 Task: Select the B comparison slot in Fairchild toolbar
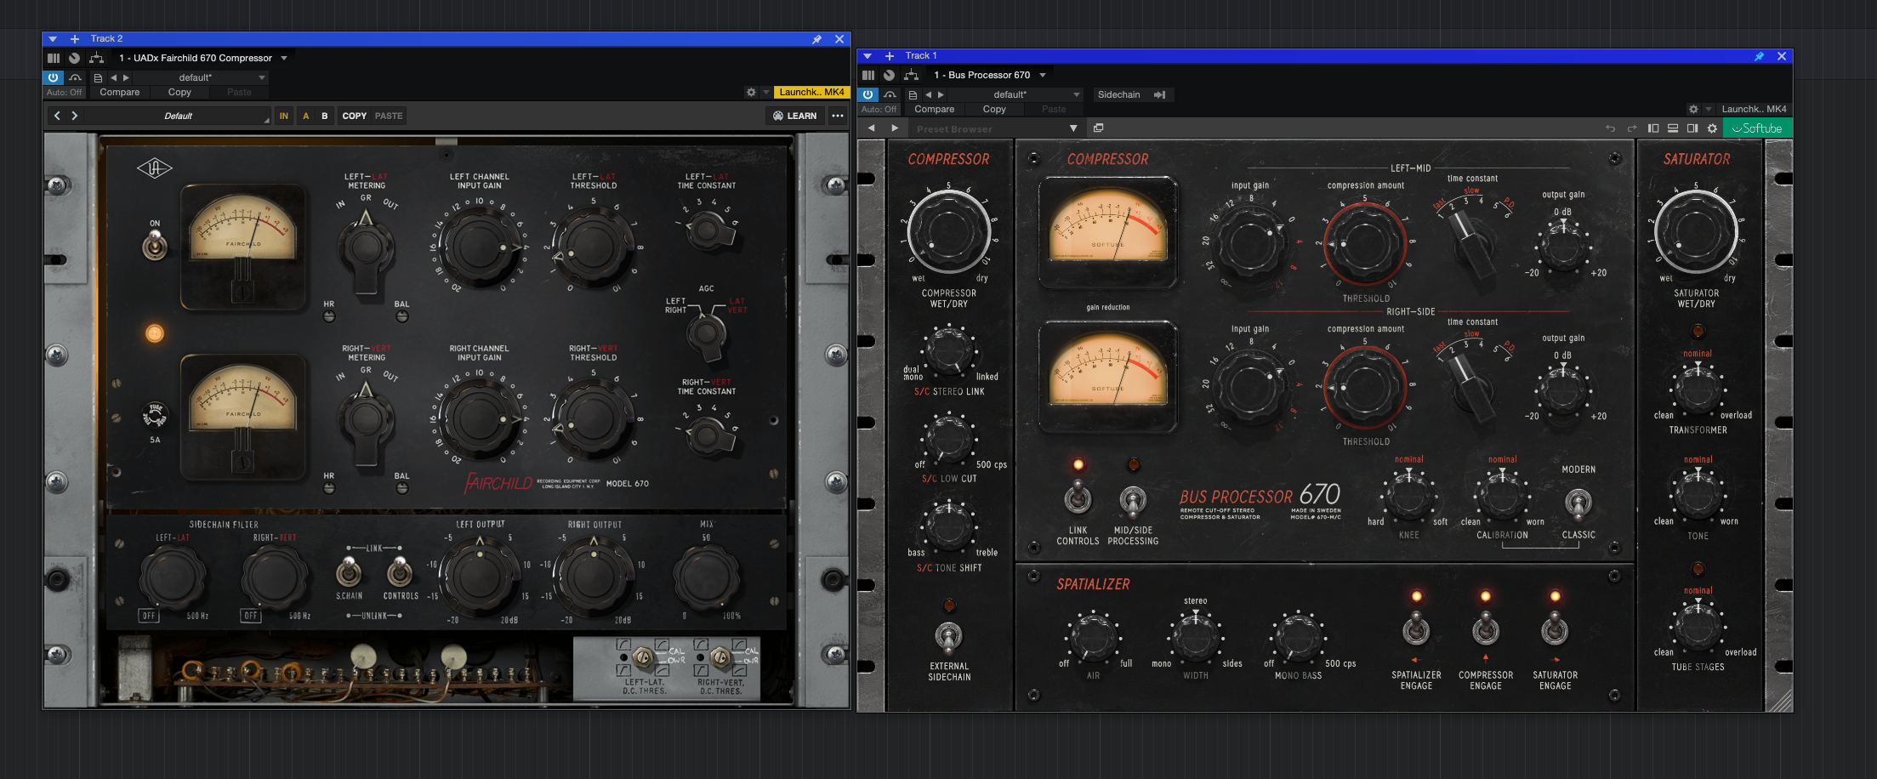[324, 116]
